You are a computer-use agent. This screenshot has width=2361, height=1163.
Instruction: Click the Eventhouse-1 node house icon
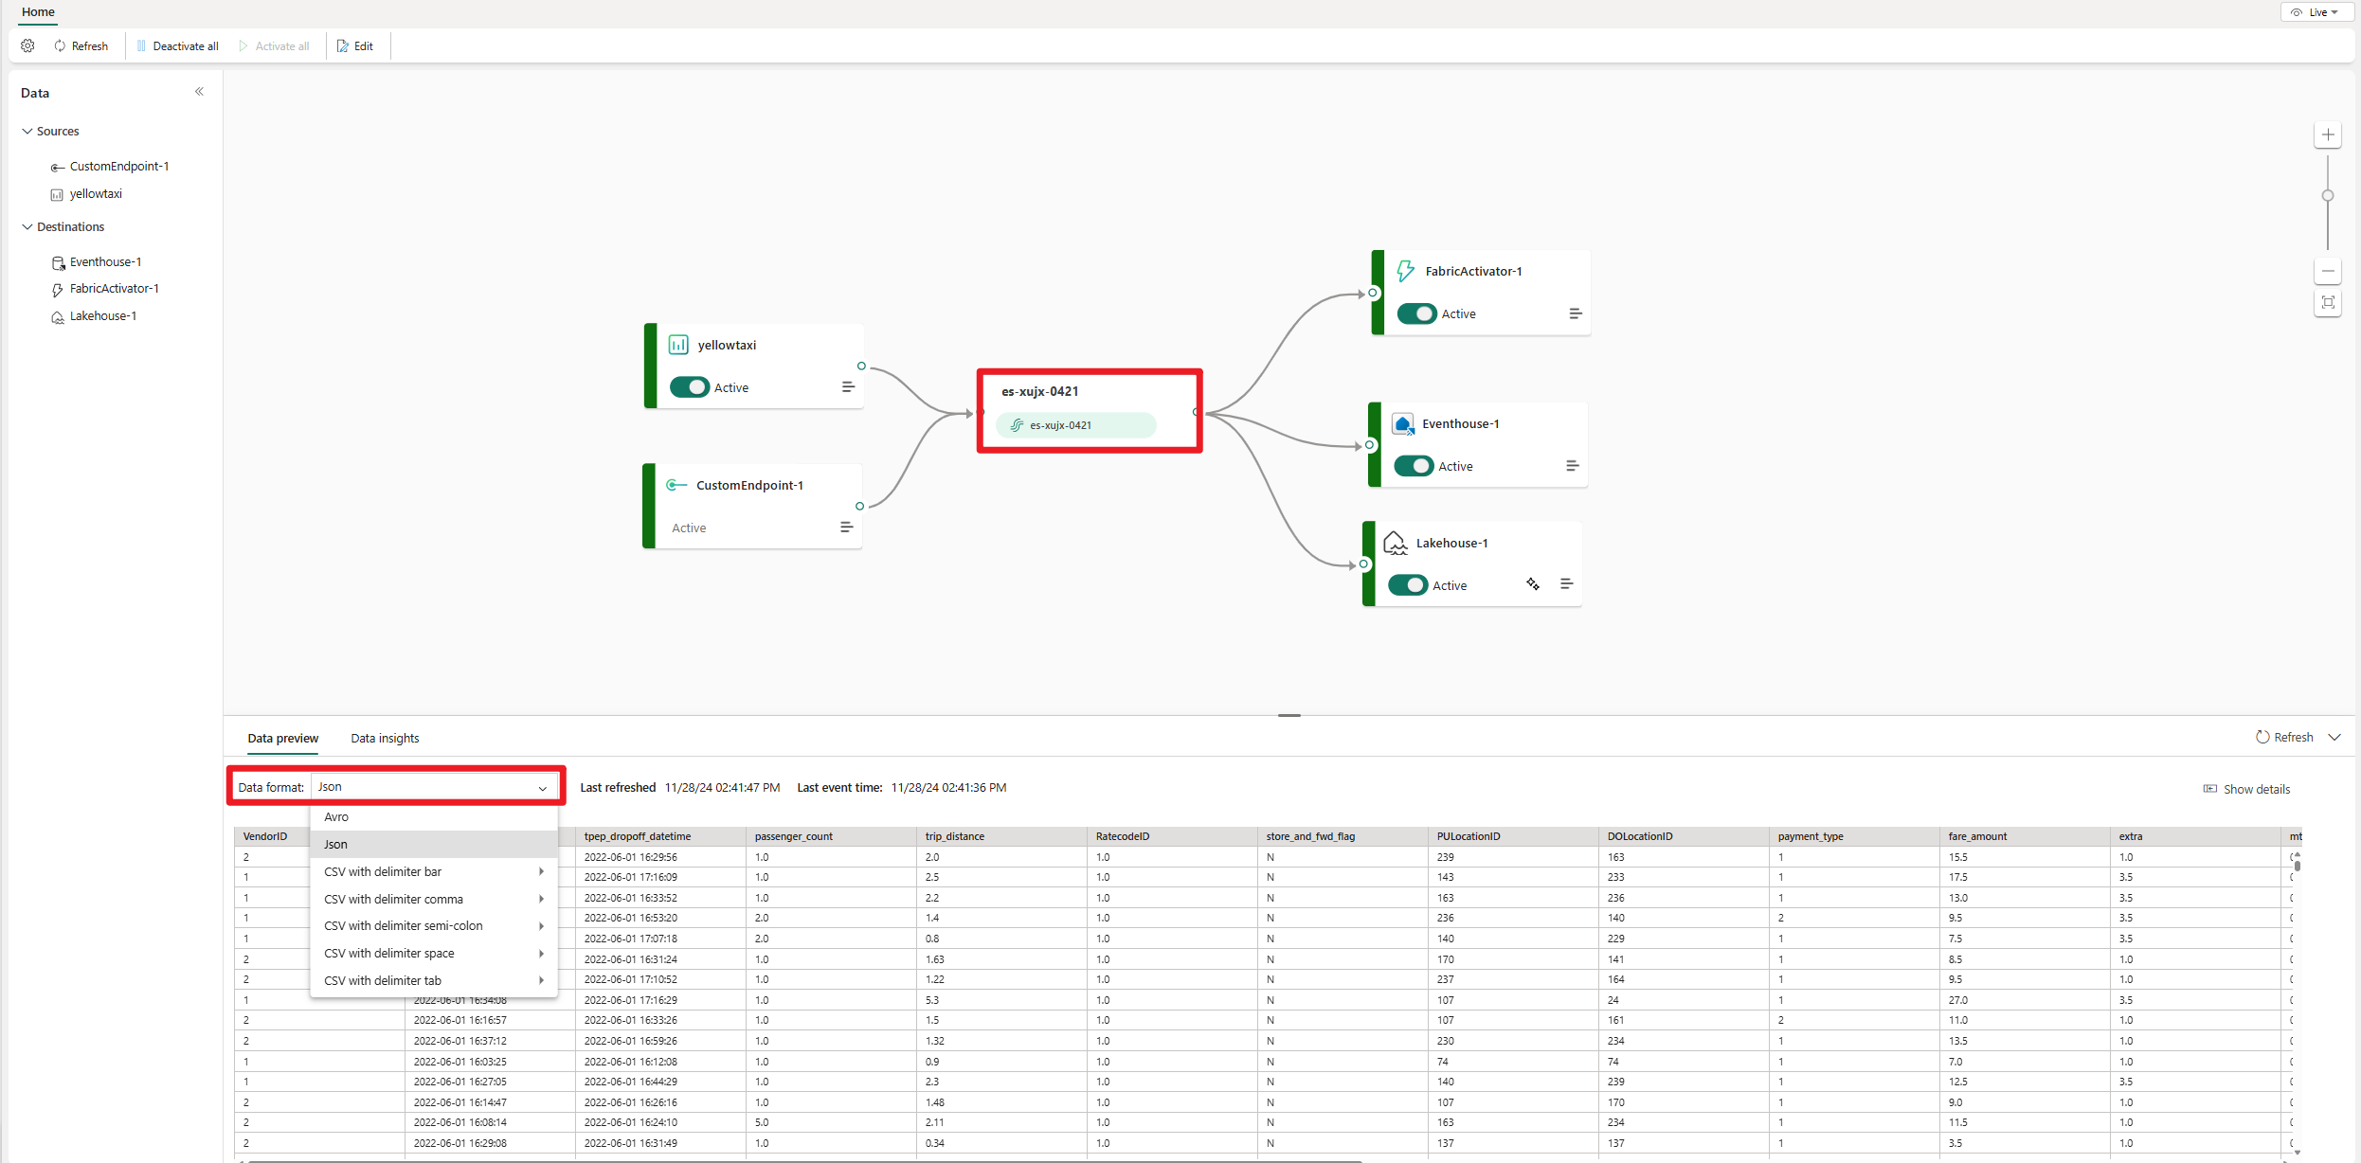point(1403,423)
